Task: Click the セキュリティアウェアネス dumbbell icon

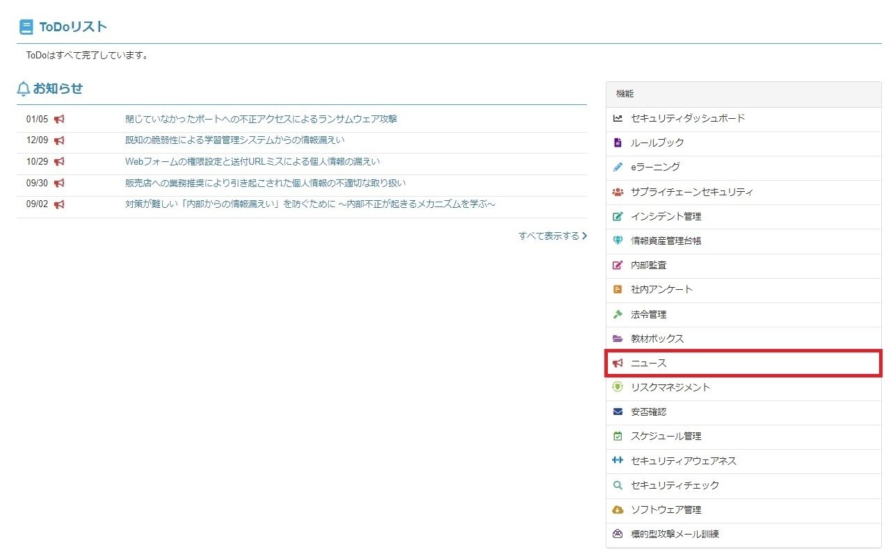Action: (x=618, y=460)
